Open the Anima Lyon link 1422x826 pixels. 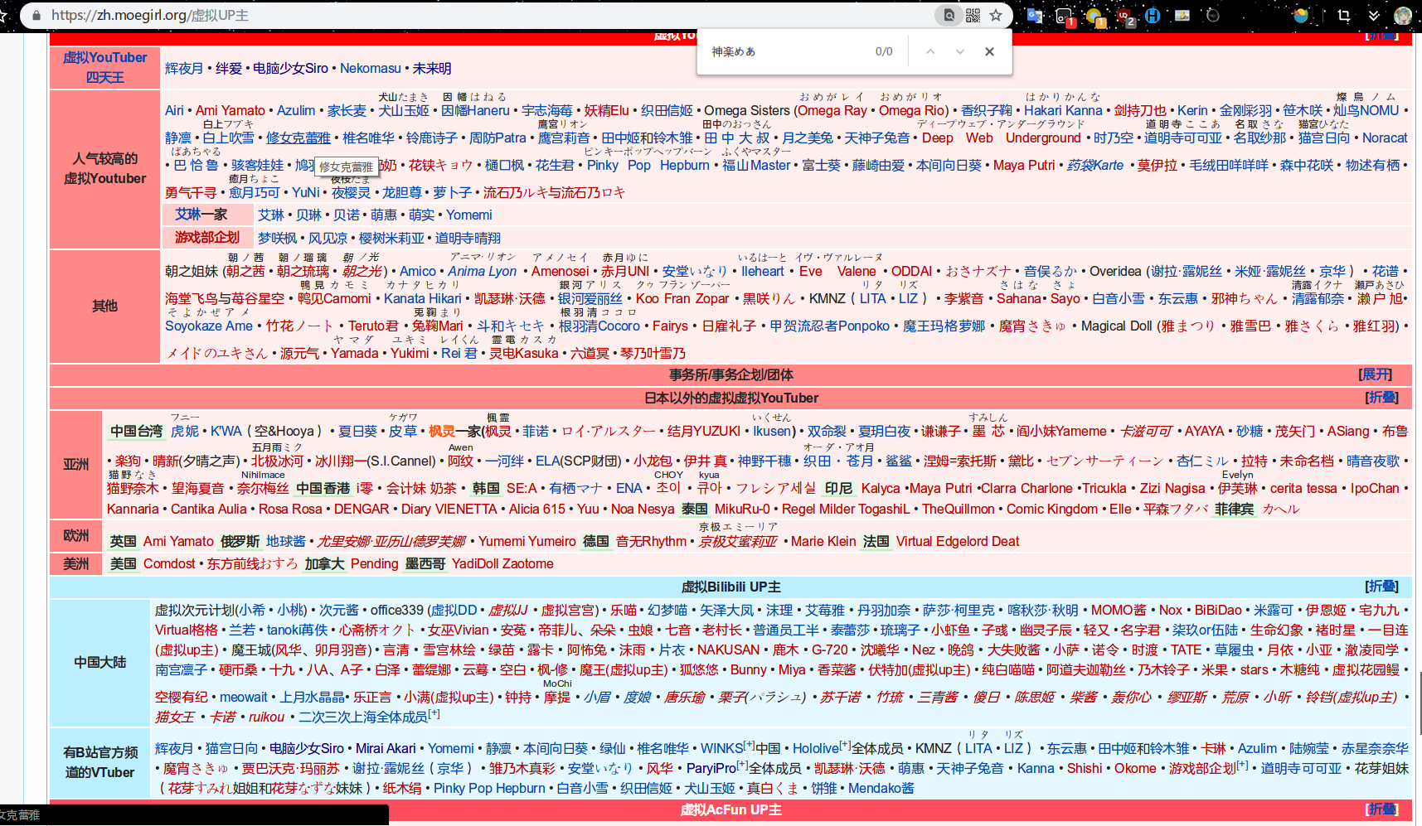point(483,271)
